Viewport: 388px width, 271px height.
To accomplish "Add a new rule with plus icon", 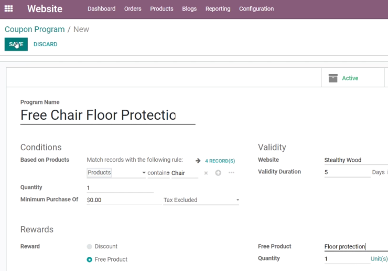I will point(218,173).
